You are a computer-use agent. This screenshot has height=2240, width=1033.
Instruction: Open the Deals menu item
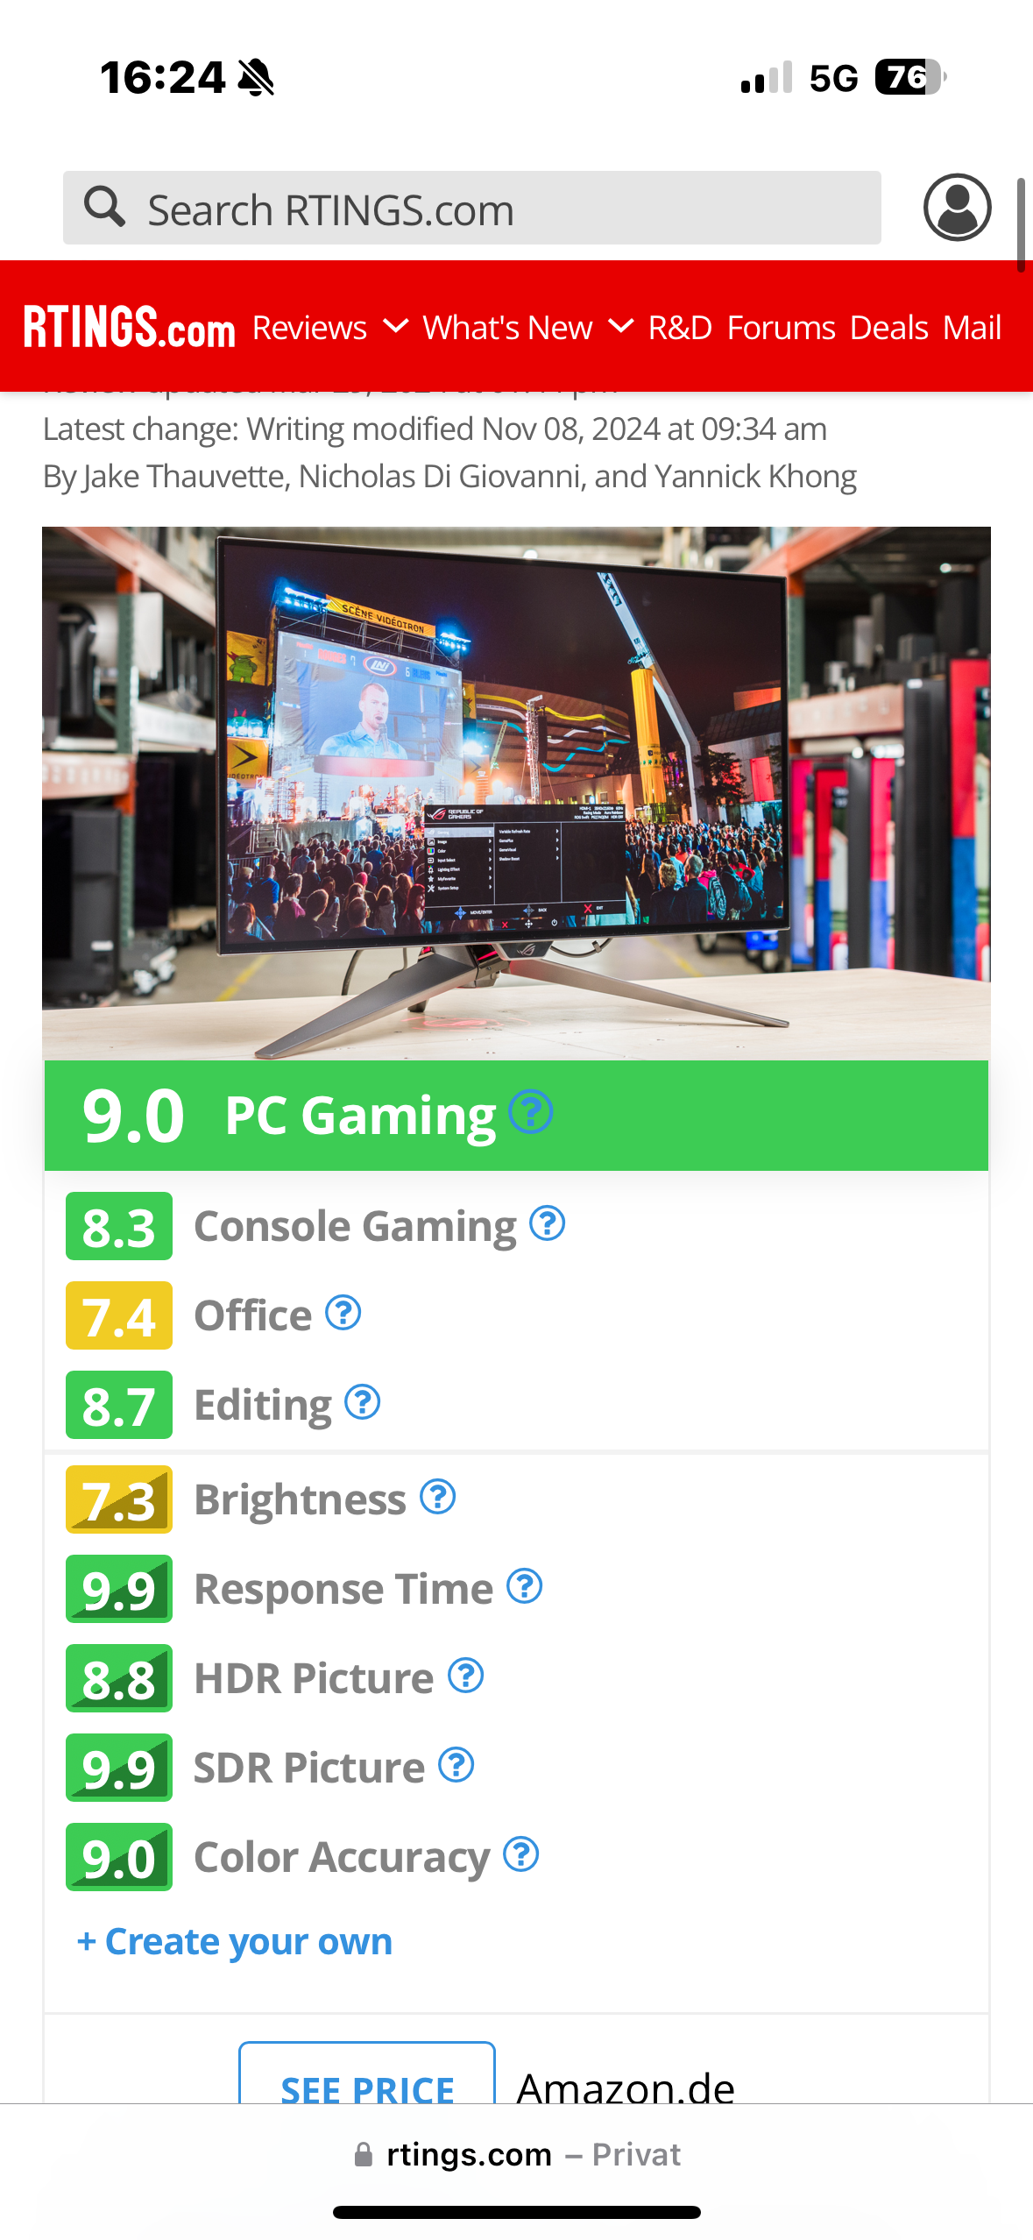click(888, 327)
